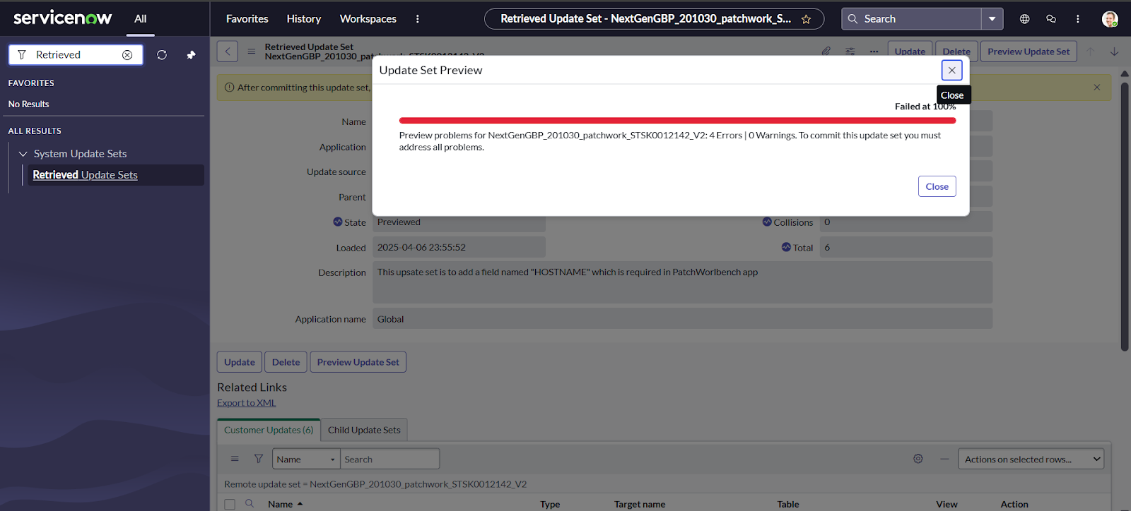
Task: Close the Update Set Preview dialog with X
Action: tap(952, 70)
